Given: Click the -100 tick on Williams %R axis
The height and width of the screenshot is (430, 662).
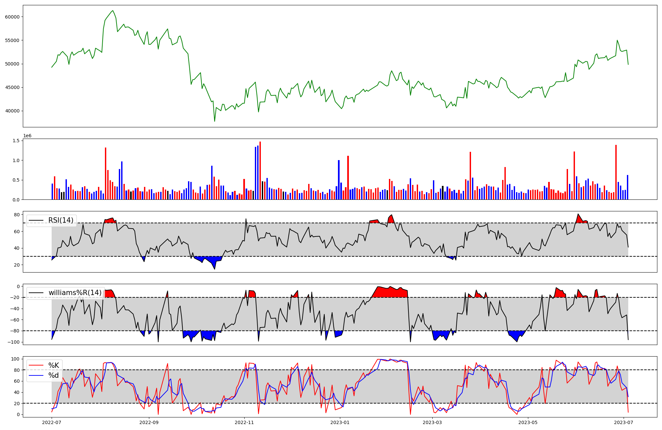Looking at the screenshot, I should pos(14,342).
